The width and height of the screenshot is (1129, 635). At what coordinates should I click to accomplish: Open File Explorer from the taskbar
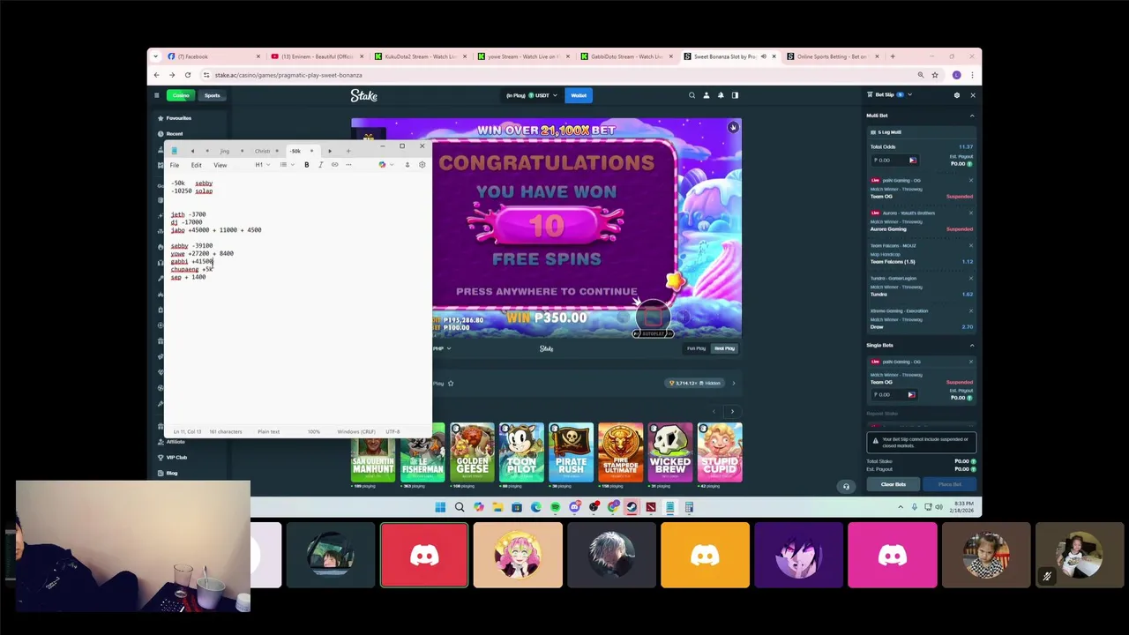(497, 507)
